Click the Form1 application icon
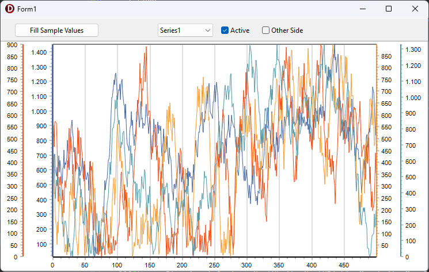This screenshot has height=272, width=429. pyautogui.click(x=10, y=9)
